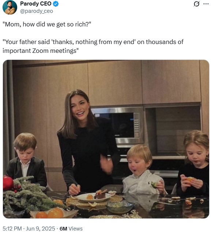The width and height of the screenshot is (211, 232).
Task: Open the Grok explain-post icon
Action: point(197,4)
